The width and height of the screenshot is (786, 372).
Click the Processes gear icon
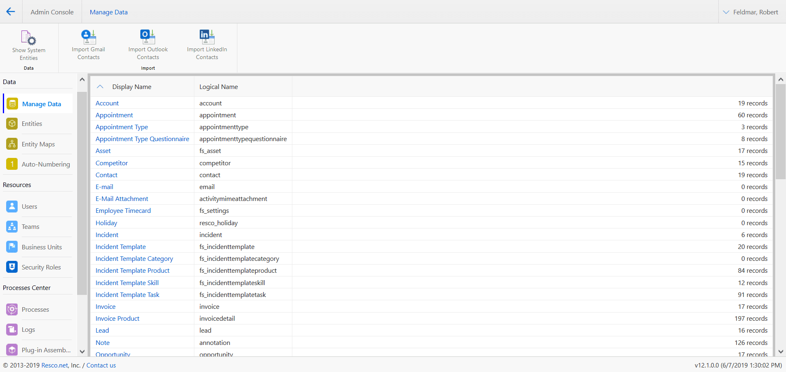pyautogui.click(x=12, y=309)
